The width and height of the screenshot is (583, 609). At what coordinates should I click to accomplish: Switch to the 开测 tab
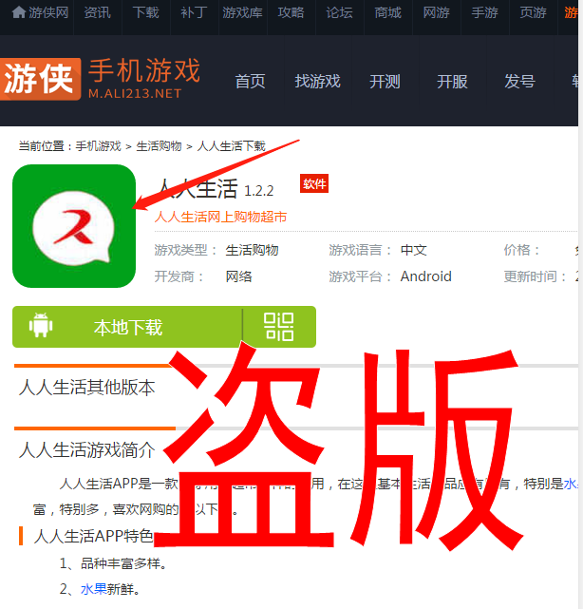click(385, 82)
